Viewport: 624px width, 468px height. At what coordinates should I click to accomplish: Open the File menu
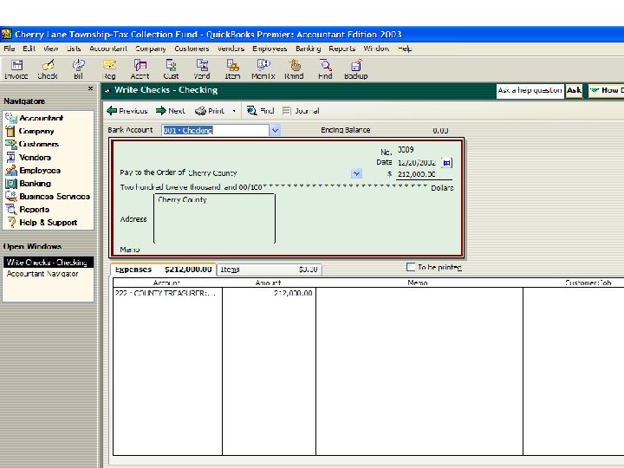[10, 49]
